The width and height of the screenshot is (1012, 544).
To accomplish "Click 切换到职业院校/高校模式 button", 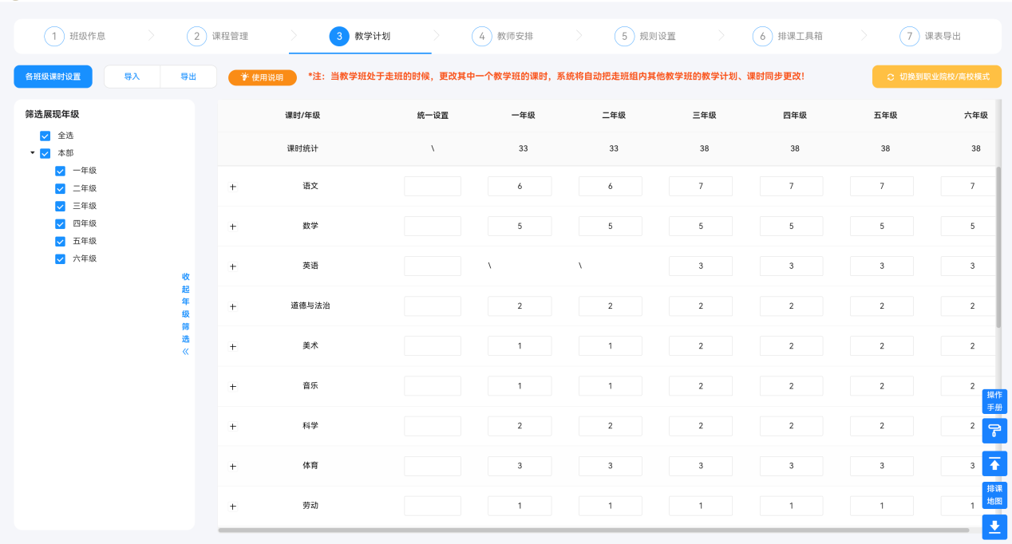I will tap(937, 77).
